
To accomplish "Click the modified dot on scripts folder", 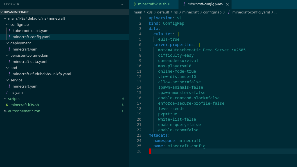I will click(123, 99).
